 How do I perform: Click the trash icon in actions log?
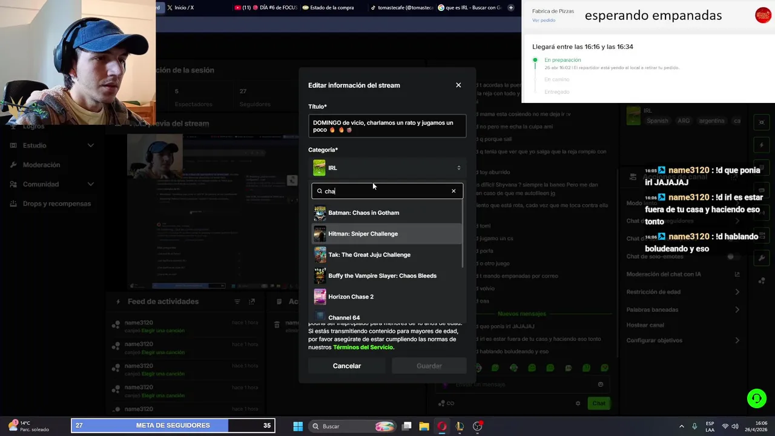pos(277,325)
